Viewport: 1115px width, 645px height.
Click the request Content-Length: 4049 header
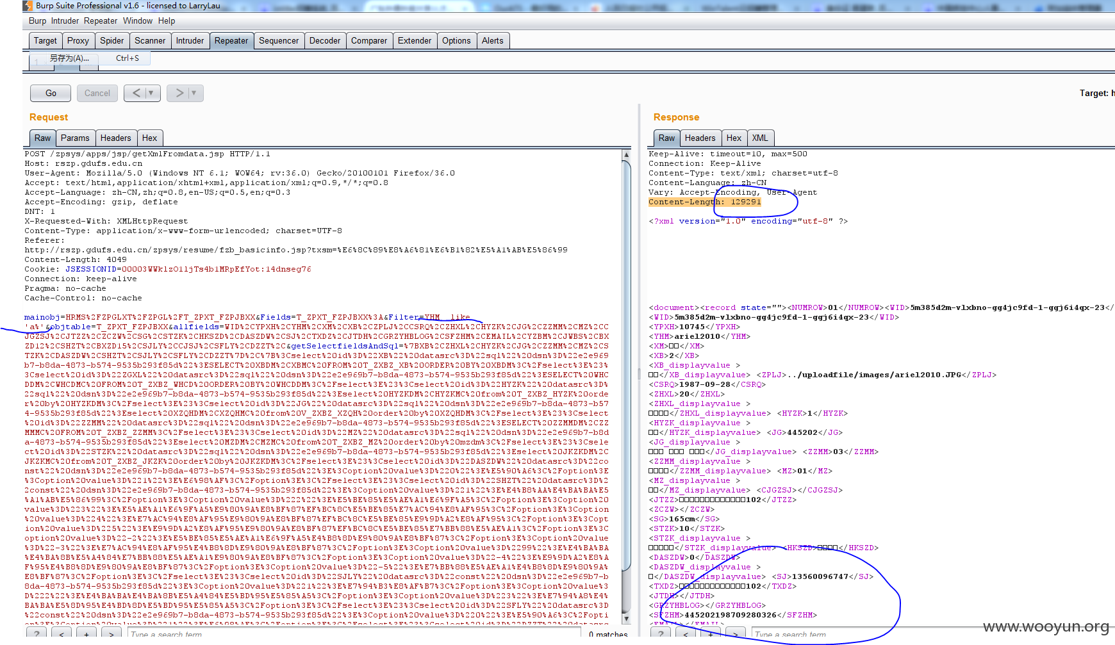point(76,259)
